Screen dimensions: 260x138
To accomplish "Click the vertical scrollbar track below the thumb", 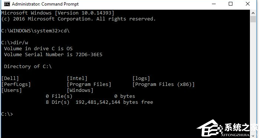I will point(253,74).
